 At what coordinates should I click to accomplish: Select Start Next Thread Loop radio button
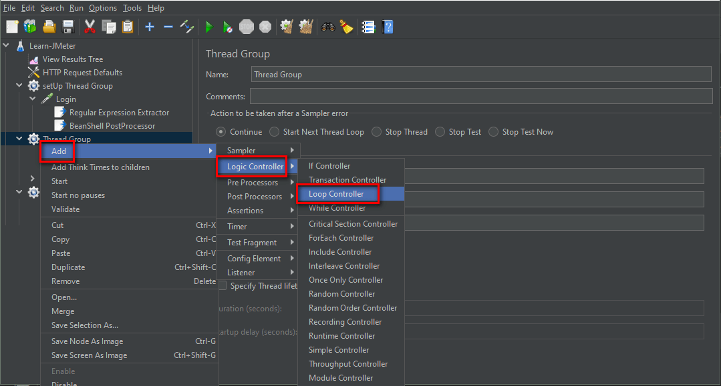coord(274,132)
